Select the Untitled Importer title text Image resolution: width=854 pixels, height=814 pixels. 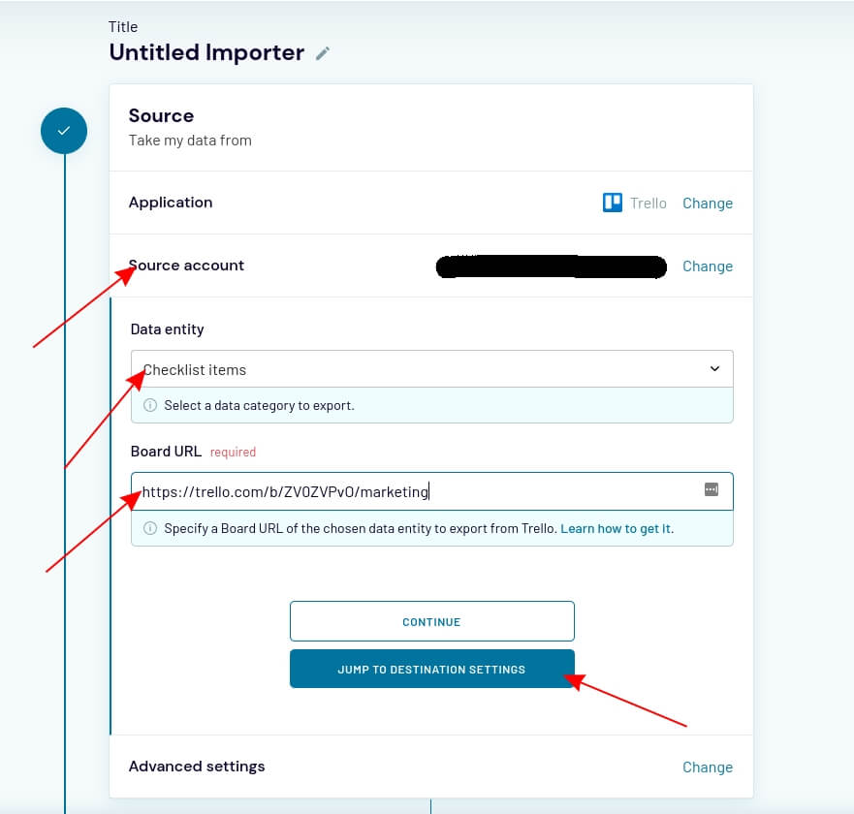click(x=206, y=52)
